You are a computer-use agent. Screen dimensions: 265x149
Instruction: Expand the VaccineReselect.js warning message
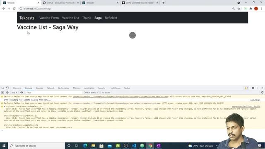point(5,107)
